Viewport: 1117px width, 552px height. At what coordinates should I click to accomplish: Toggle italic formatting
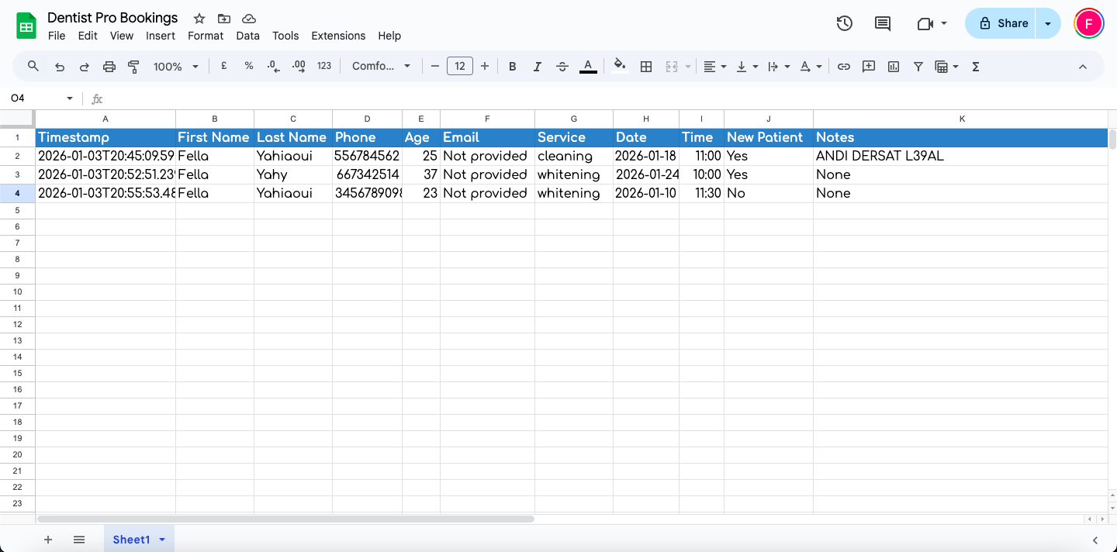pyautogui.click(x=537, y=67)
